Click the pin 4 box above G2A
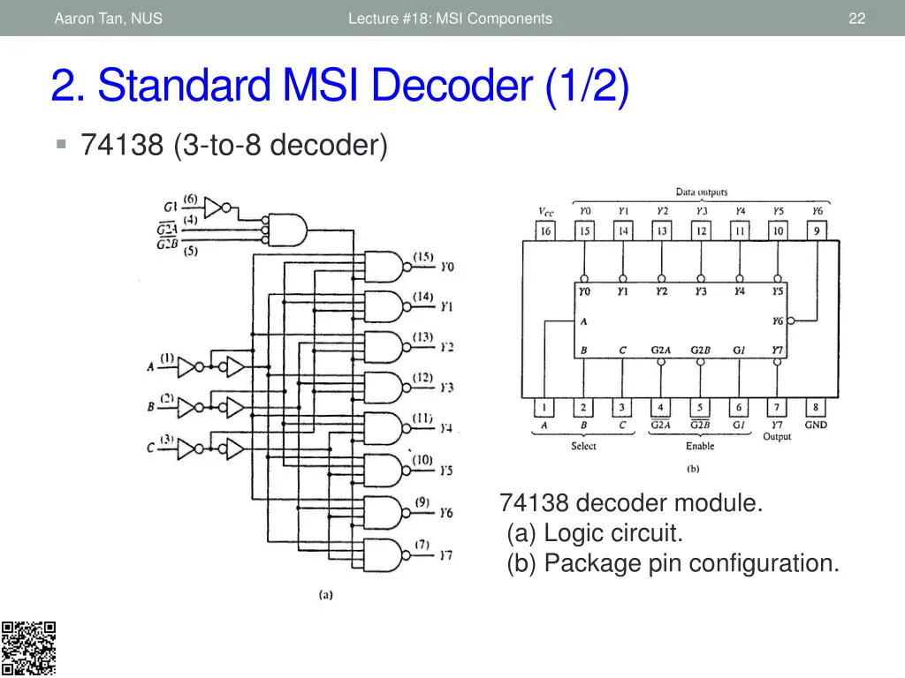 point(661,408)
